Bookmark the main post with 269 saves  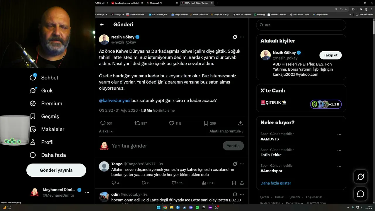point(209,123)
